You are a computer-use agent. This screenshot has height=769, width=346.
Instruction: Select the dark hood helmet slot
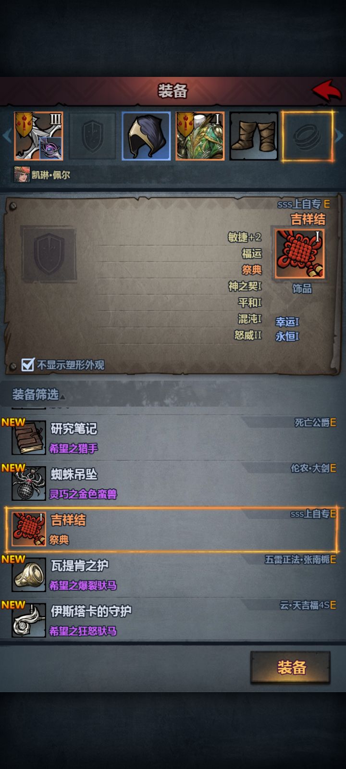pos(146,136)
